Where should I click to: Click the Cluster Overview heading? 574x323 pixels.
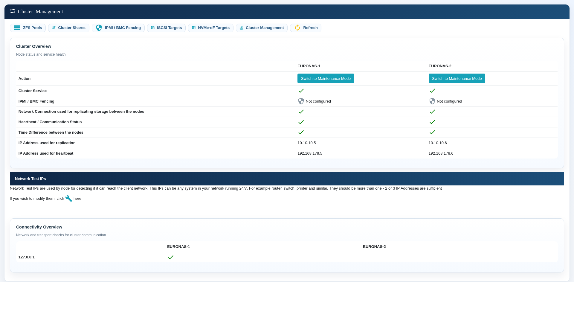[33, 46]
